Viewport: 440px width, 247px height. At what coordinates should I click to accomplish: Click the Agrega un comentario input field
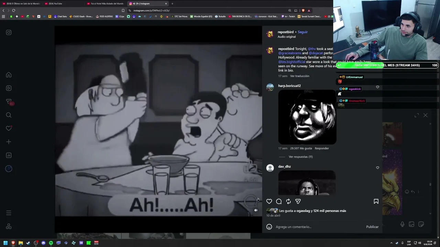318,227
